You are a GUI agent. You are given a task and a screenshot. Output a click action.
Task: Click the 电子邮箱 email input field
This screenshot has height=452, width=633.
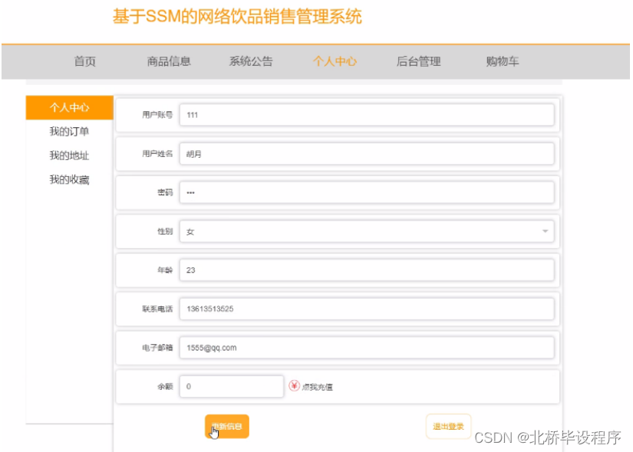tap(367, 347)
